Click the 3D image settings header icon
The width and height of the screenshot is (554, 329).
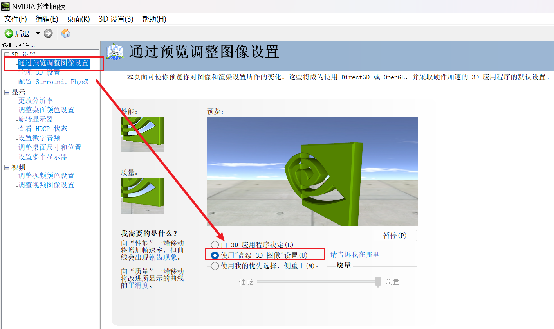pos(115,52)
